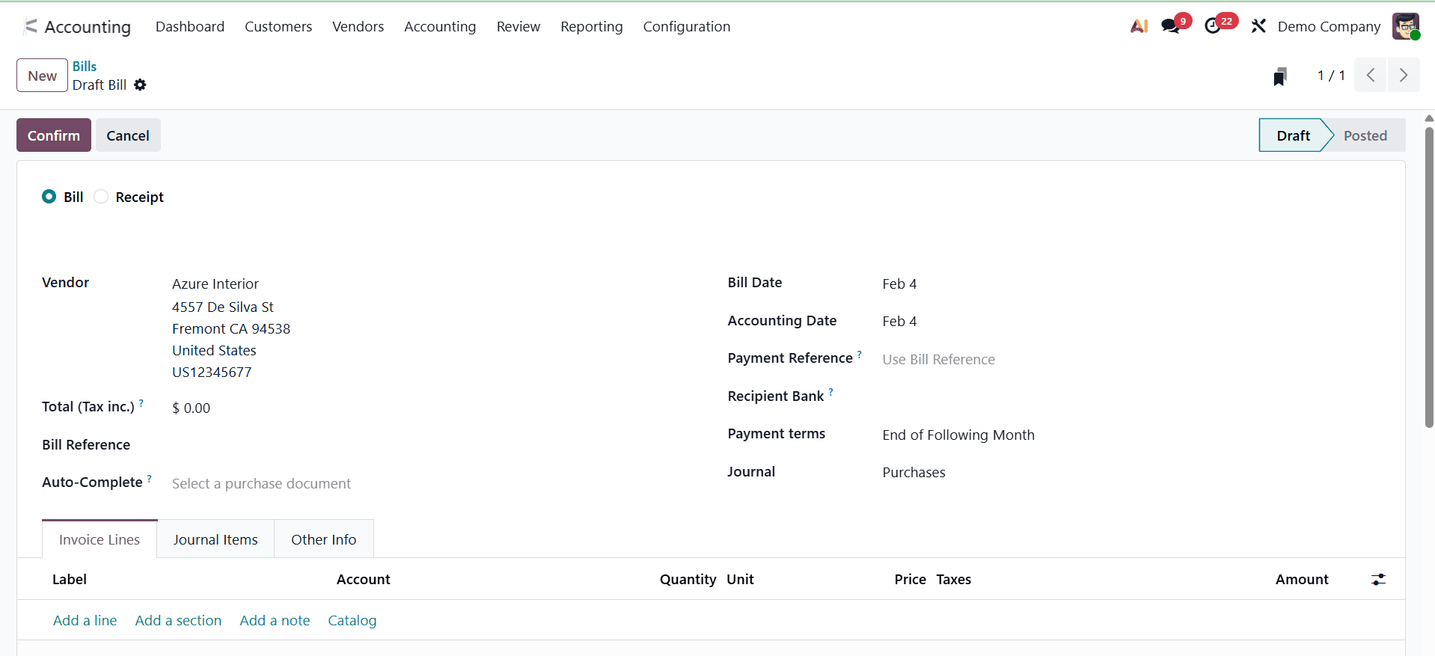The width and height of the screenshot is (1435, 656).
Task: Show help for Total (Tax inc.)
Action: [x=141, y=402]
